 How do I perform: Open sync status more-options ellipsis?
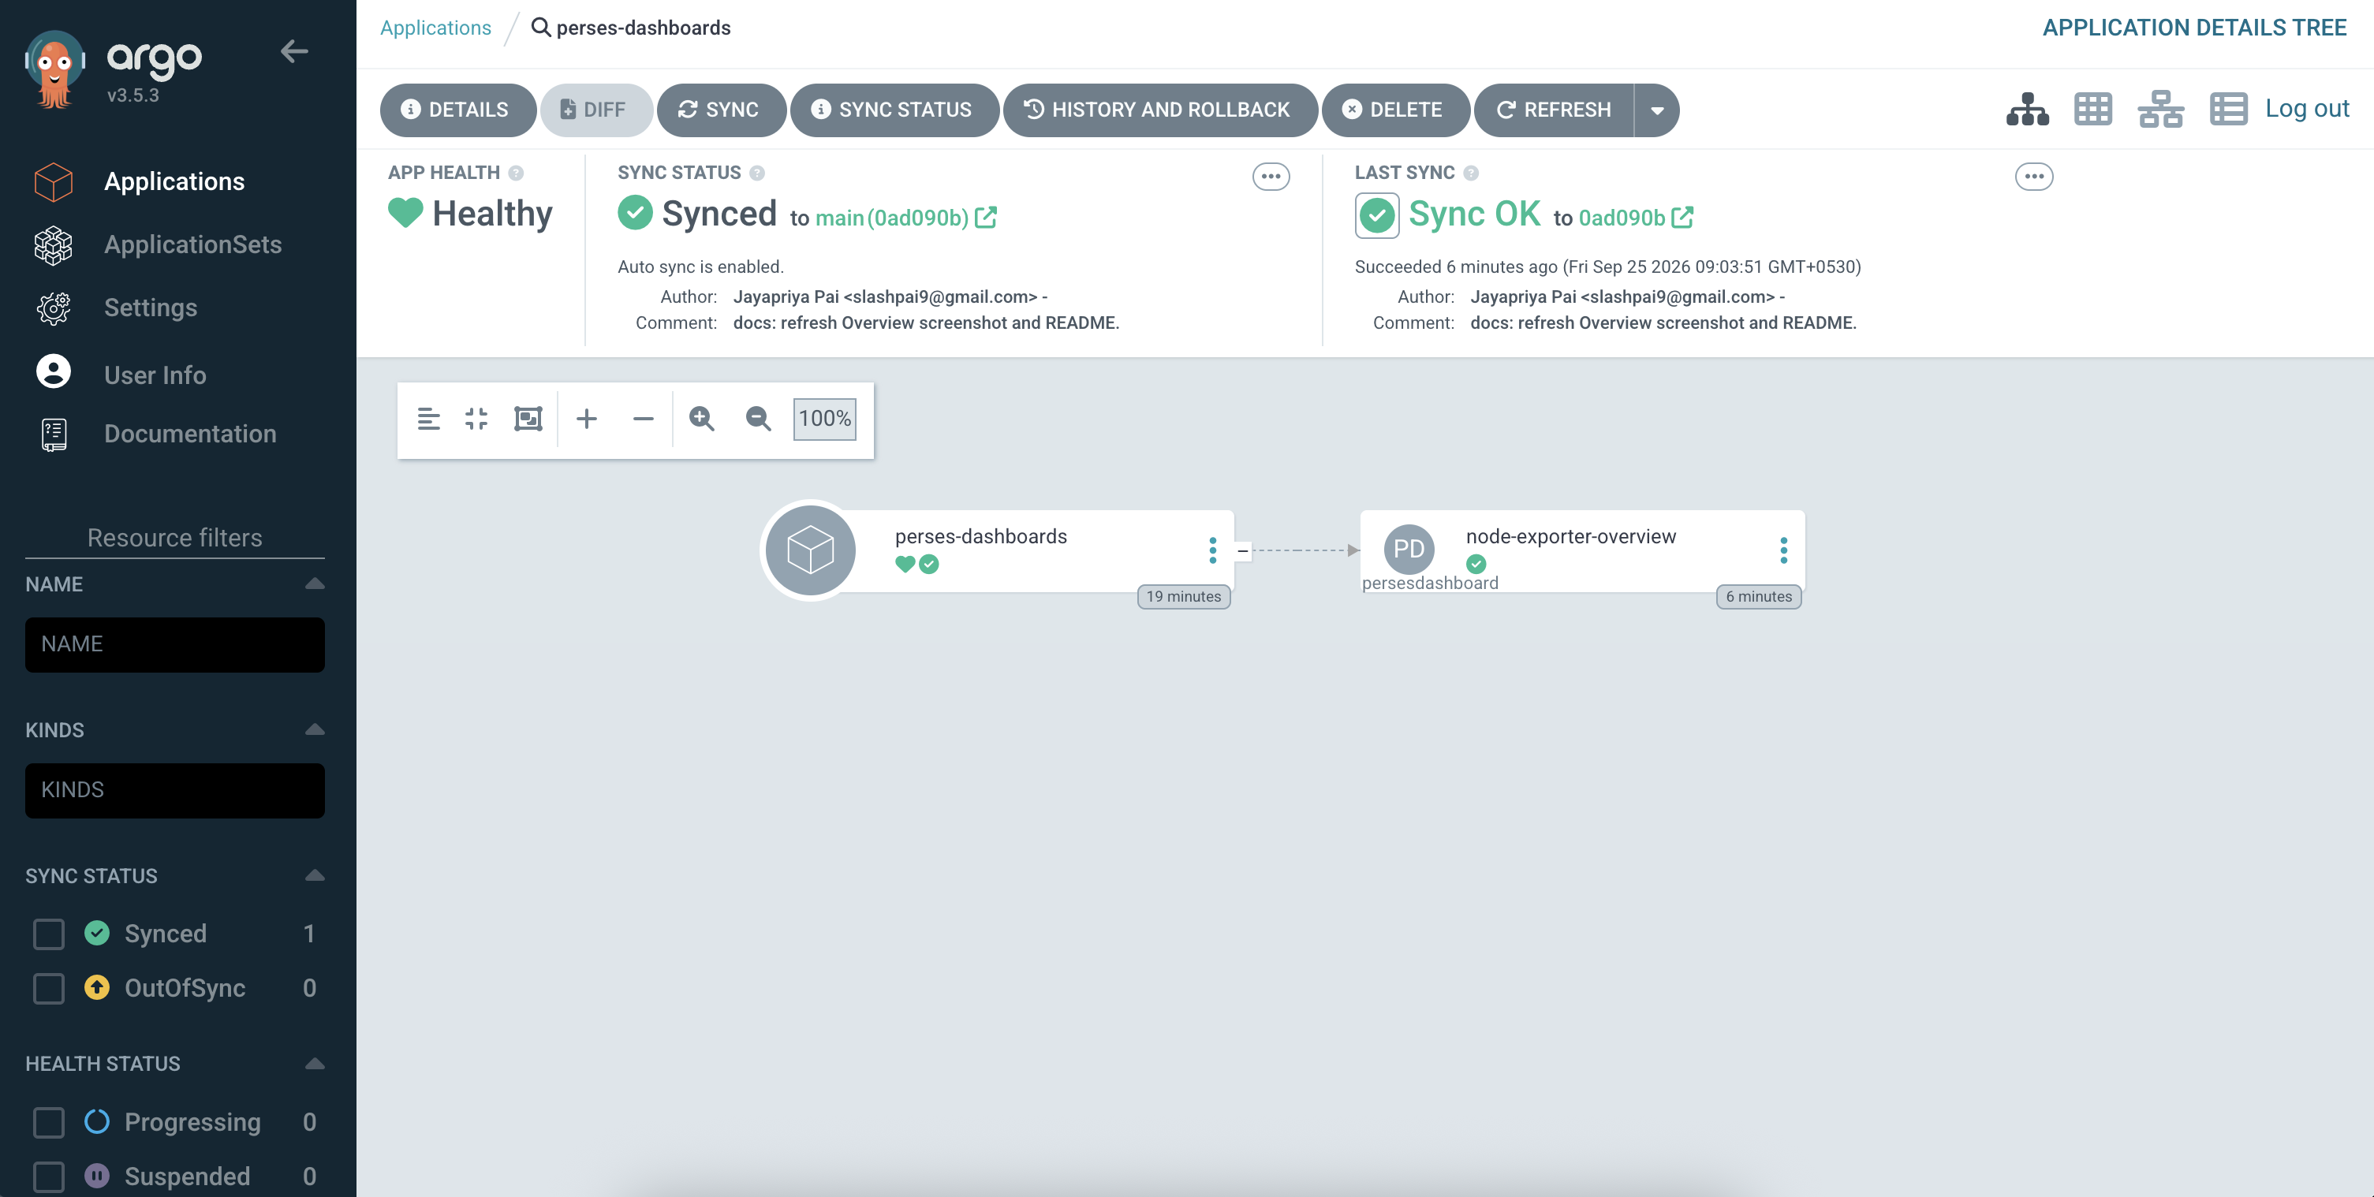[1271, 176]
